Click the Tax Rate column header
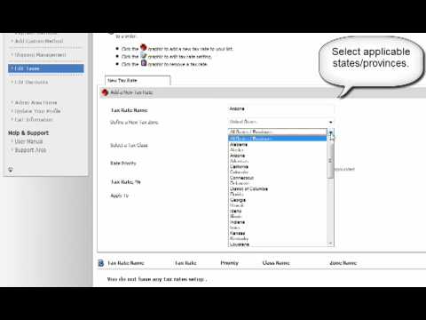Screen dimensions: 426x320 [185, 263]
